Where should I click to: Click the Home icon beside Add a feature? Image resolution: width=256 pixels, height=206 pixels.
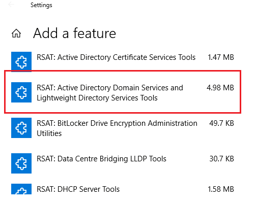tap(16, 33)
